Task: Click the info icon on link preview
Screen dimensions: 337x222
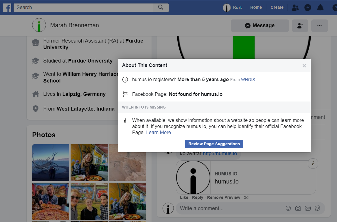Action: click(x=313, y=164)
